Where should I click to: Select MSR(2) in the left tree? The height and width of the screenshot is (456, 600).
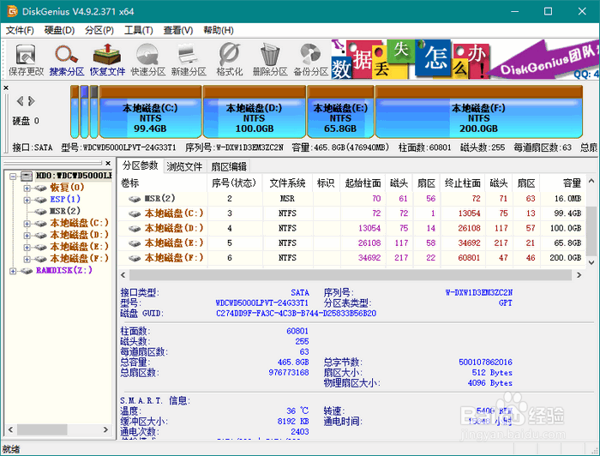pyautogui.click(x=65, y=211)
